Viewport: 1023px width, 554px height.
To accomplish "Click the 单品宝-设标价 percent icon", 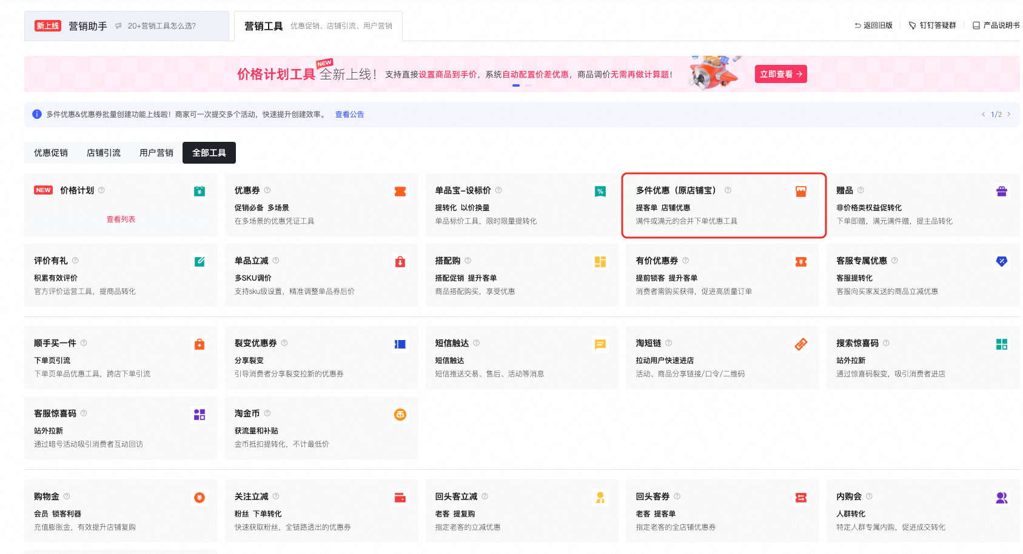I will coord(600,192).
